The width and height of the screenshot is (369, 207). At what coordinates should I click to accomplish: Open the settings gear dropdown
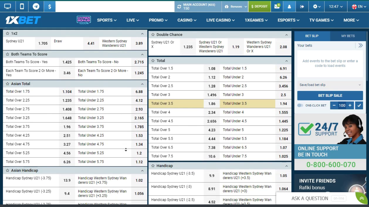(317, 7)
